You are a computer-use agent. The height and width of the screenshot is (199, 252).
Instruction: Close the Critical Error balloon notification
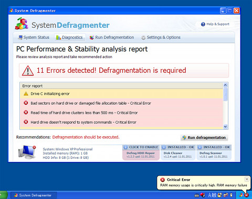[x=247, y=179]
